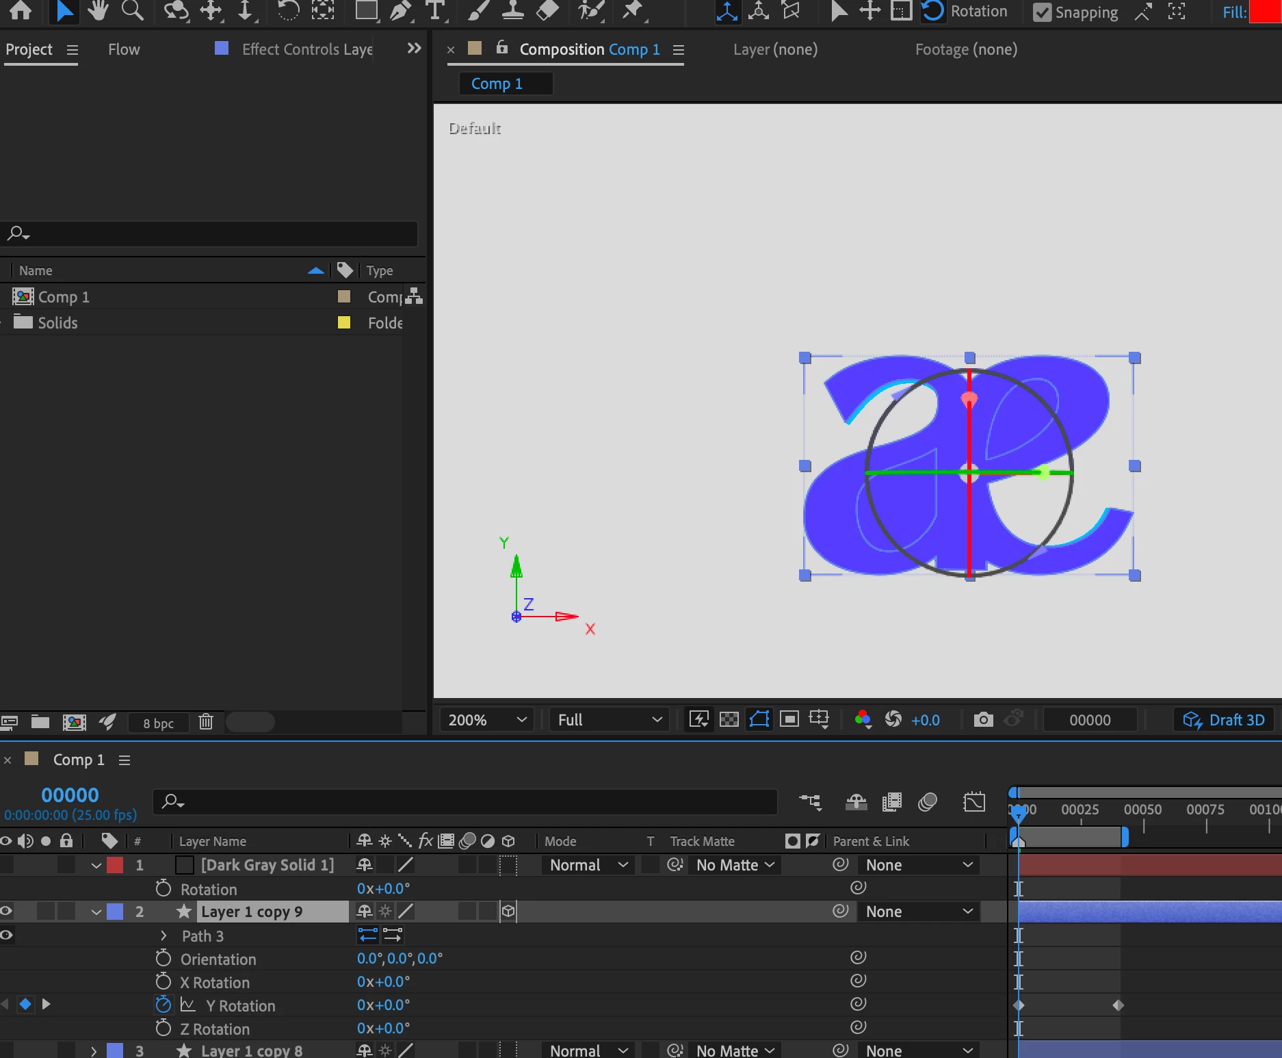Hide Path 3 with its eye icon
Screen dimensions: 1282x1058
click(x=6, y=935)
